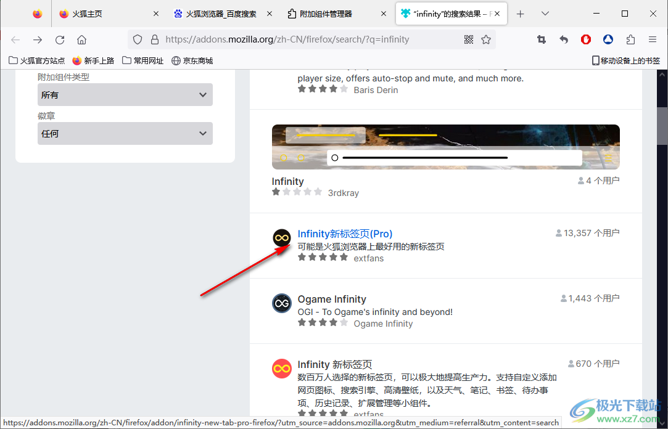Reload the current page
Viewport: 668px width, 429px height.
click(x=60, y=39)
